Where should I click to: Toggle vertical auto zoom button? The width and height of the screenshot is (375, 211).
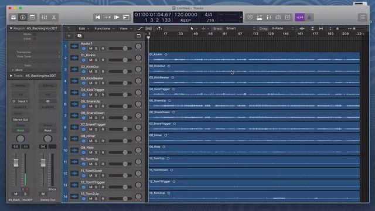(x=312, y=29)
